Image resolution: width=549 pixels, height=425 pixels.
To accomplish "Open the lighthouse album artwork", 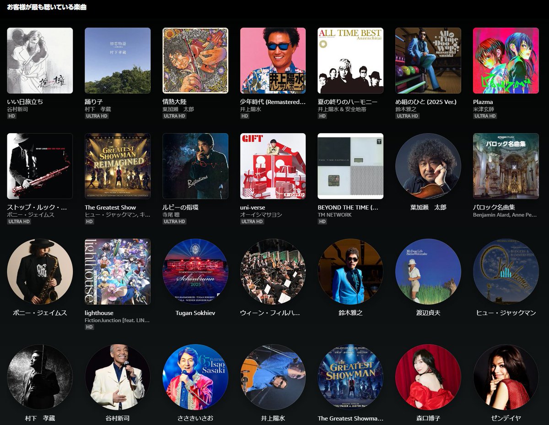I will tap(118, 272).
